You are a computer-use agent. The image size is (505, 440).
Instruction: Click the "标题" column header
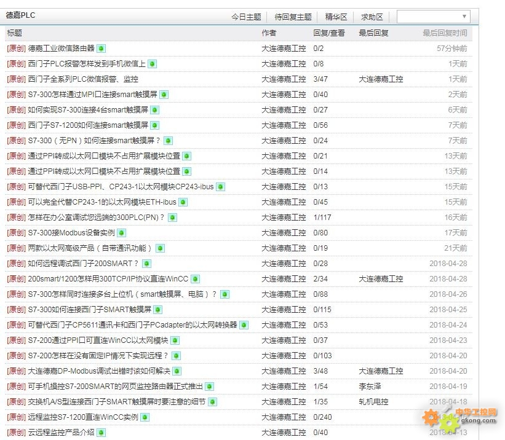[x=15, y=33]
